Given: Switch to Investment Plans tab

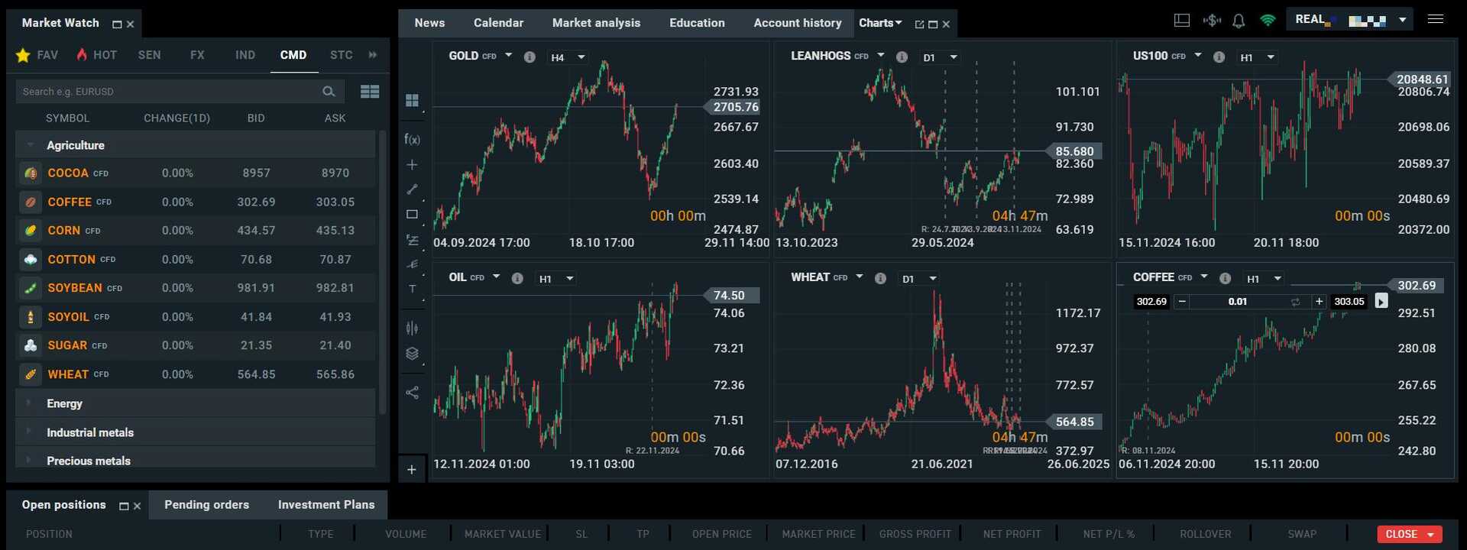Looking at the screenshot, I should coord(326,505).
